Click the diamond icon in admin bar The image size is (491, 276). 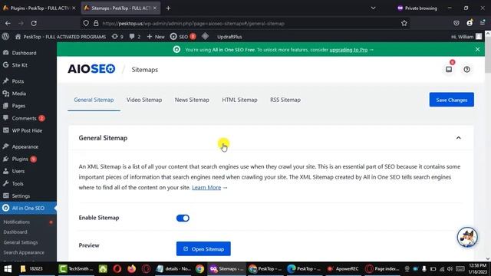click(x=205, y=36)
